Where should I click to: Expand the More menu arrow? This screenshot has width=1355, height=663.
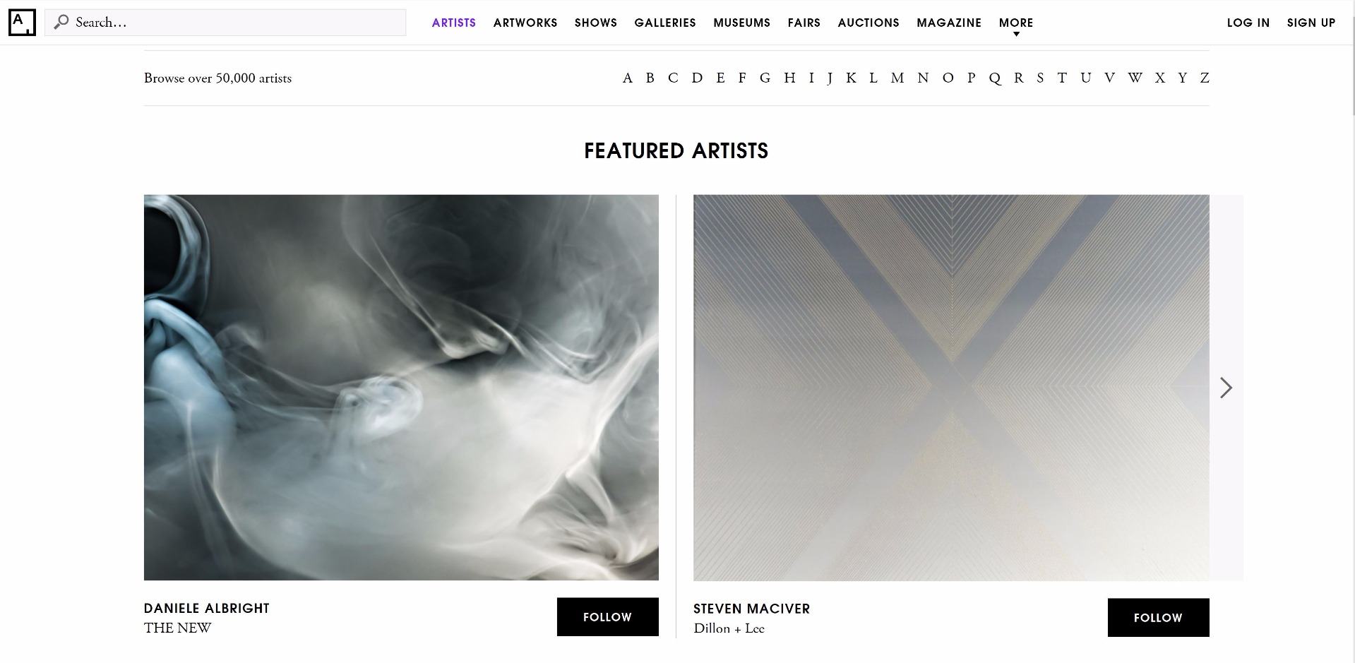click(1016, 35)
